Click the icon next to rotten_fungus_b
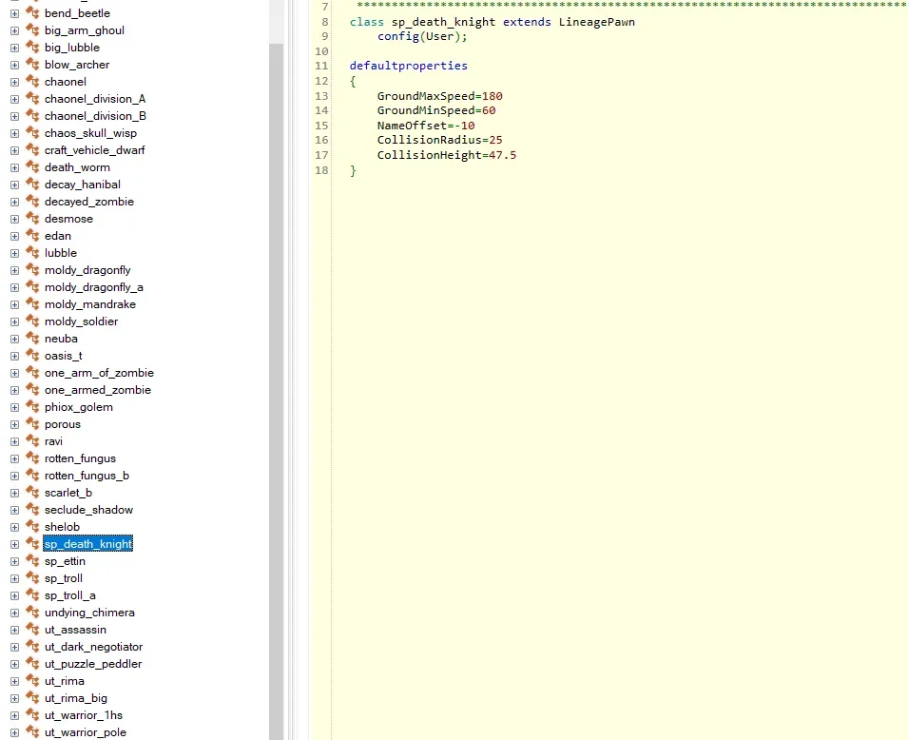 pyautogui.click(x=32, y=476)
